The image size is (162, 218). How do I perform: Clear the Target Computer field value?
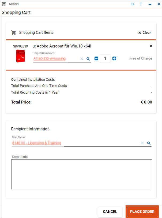(x=82, y=59)
